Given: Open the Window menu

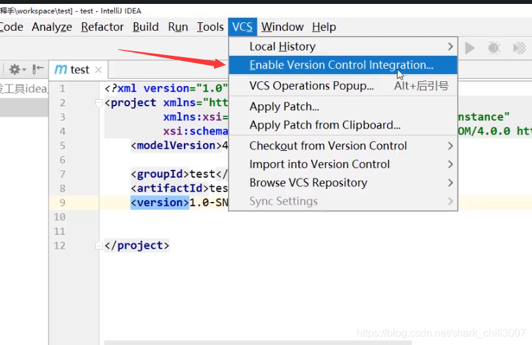Looking at the screenshot, I should (x=282, y=27).
